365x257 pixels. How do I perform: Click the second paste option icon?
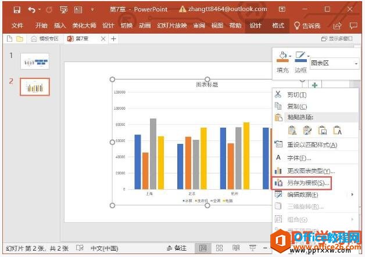307,131
